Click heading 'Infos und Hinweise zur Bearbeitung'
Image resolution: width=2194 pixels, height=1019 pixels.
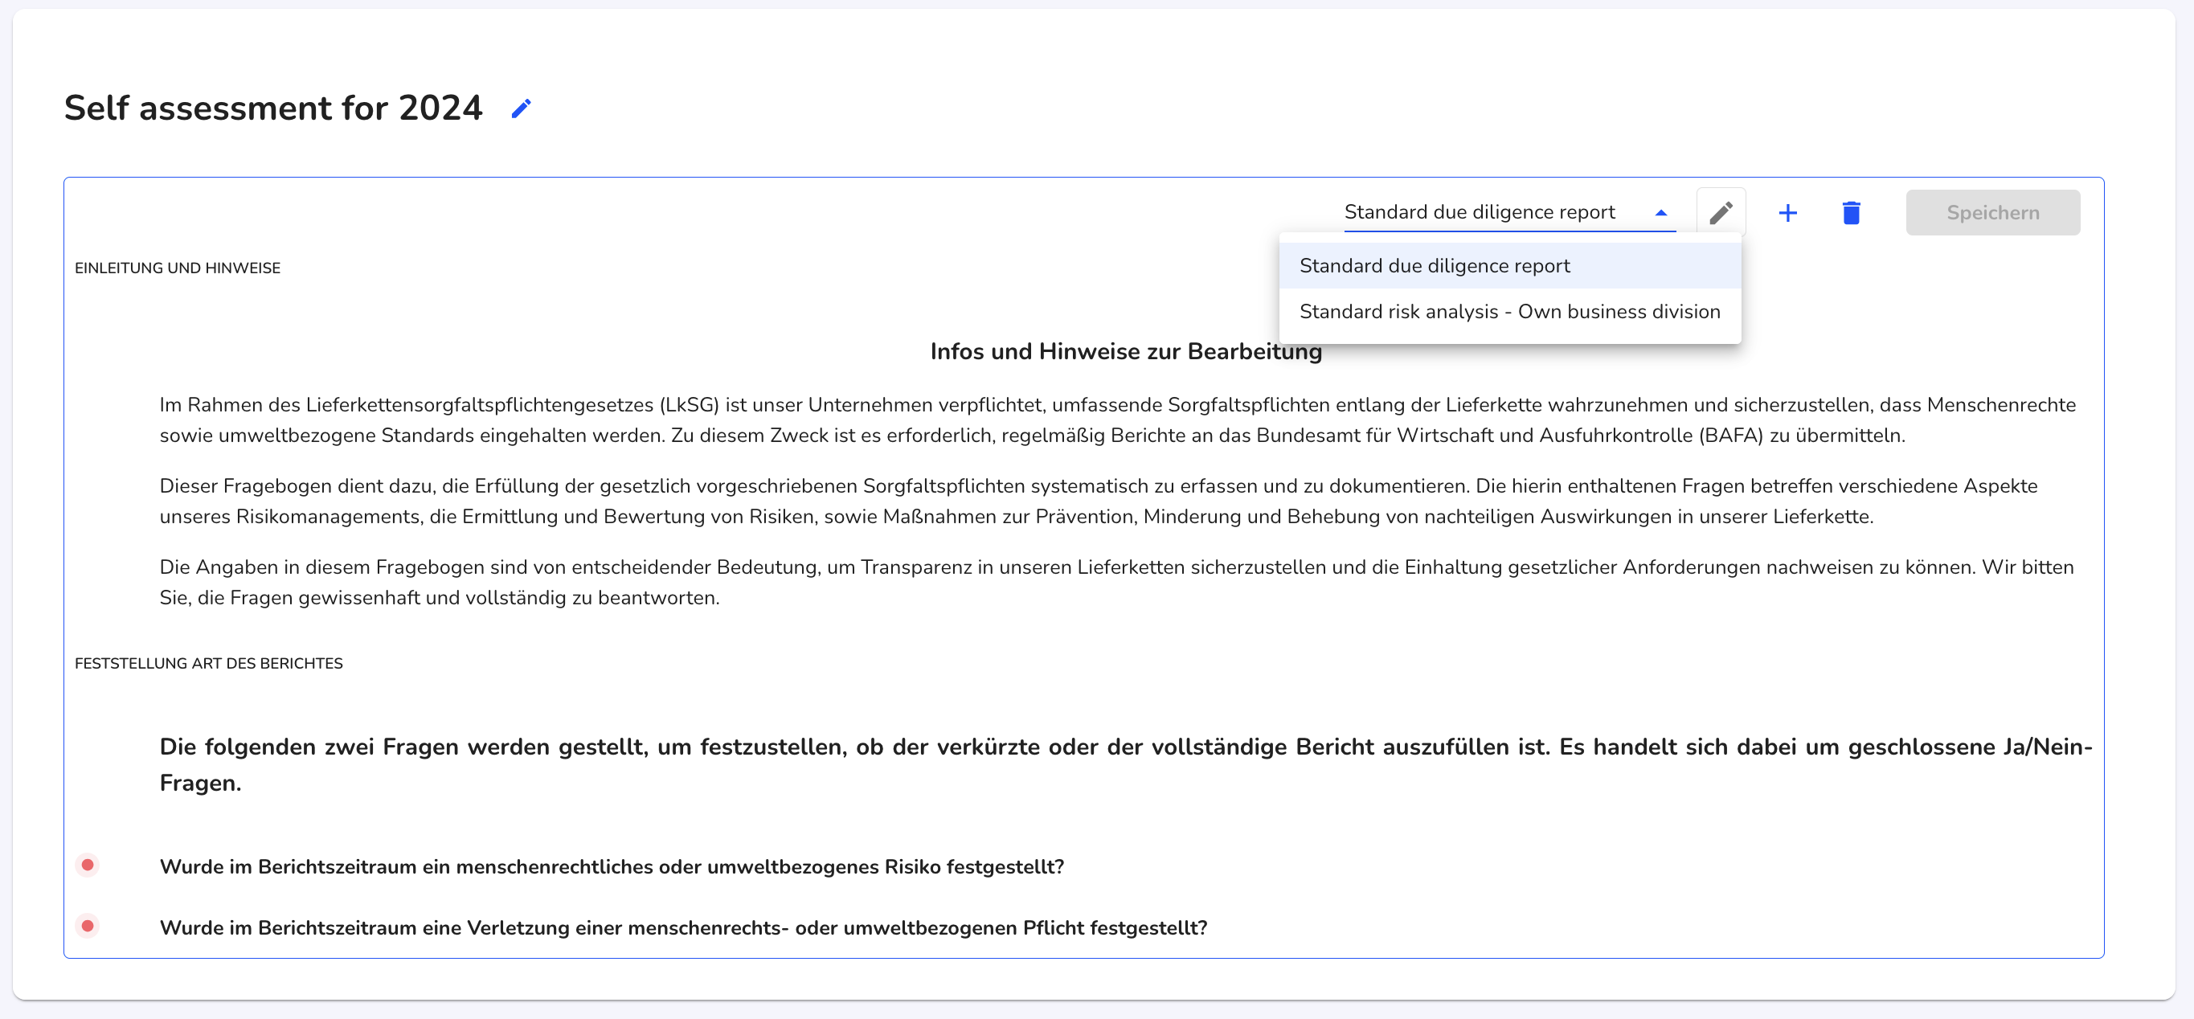[x=1125, y=352]
